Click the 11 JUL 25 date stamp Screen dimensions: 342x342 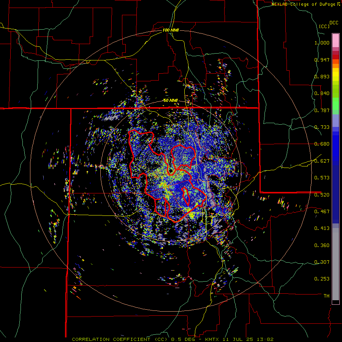(238, 339)
